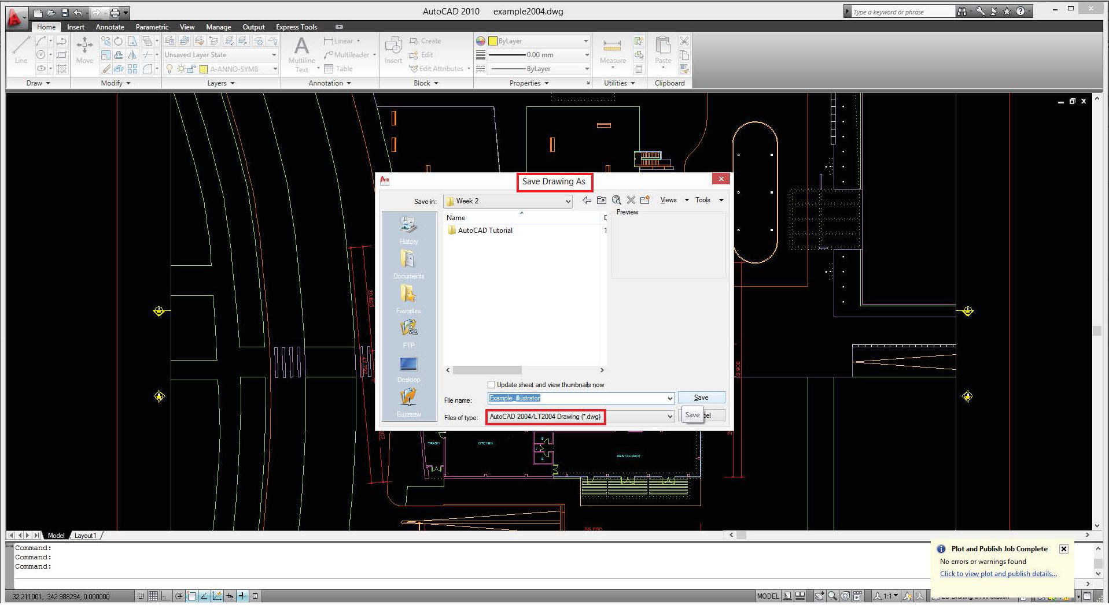Screen dimensions: 1109x605
Task: Switch to the Manage ribbon tab
Action: point(219,27)
